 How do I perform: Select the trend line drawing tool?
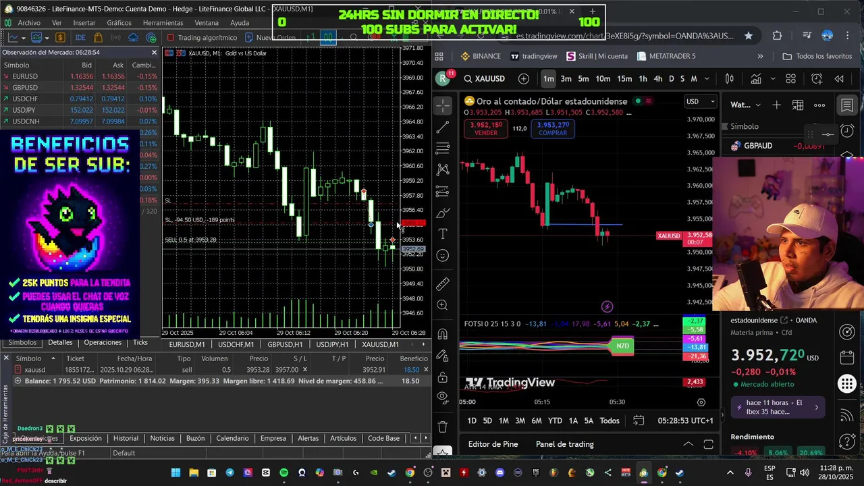point(443,127)
